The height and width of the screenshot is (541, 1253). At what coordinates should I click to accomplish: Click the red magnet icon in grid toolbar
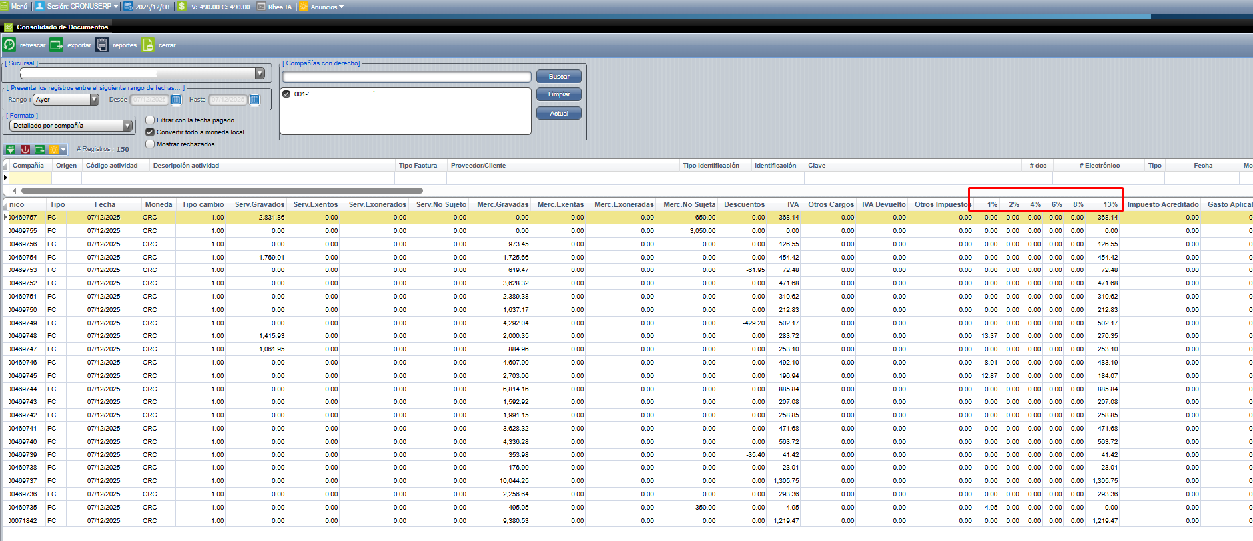click(x=25, y=150)
